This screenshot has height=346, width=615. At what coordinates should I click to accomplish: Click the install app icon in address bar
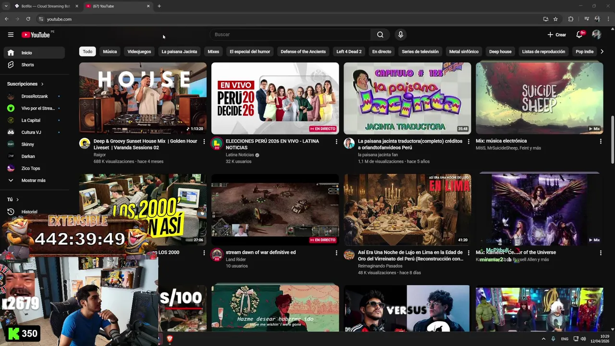tap(545, 19)
